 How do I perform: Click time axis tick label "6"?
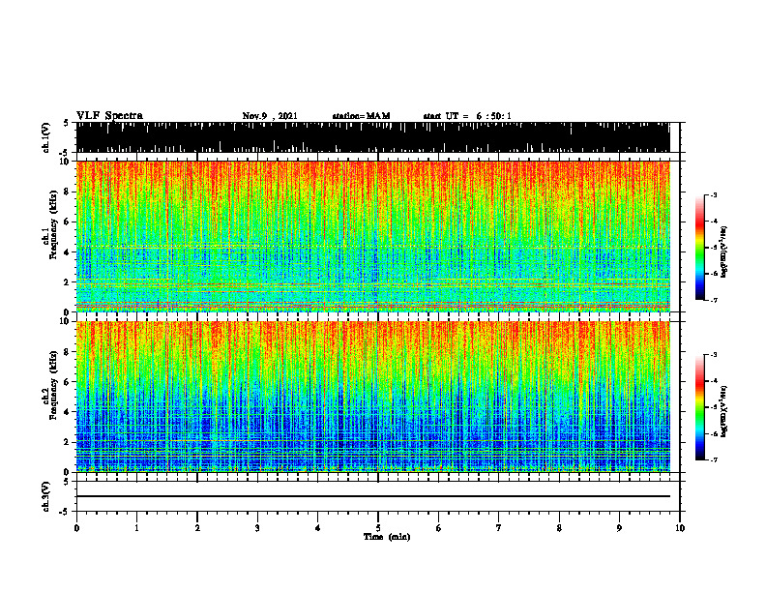439,528
